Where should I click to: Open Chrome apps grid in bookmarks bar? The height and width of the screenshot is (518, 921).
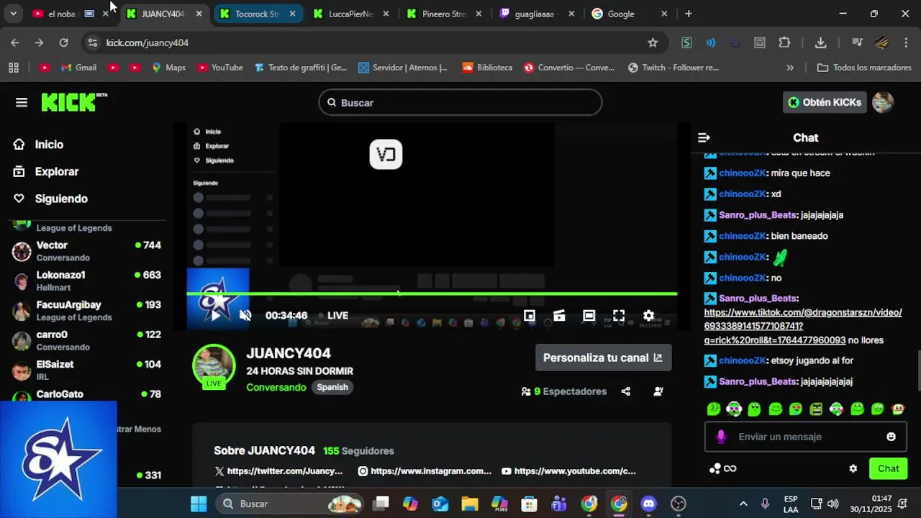[x=13, y=68]
